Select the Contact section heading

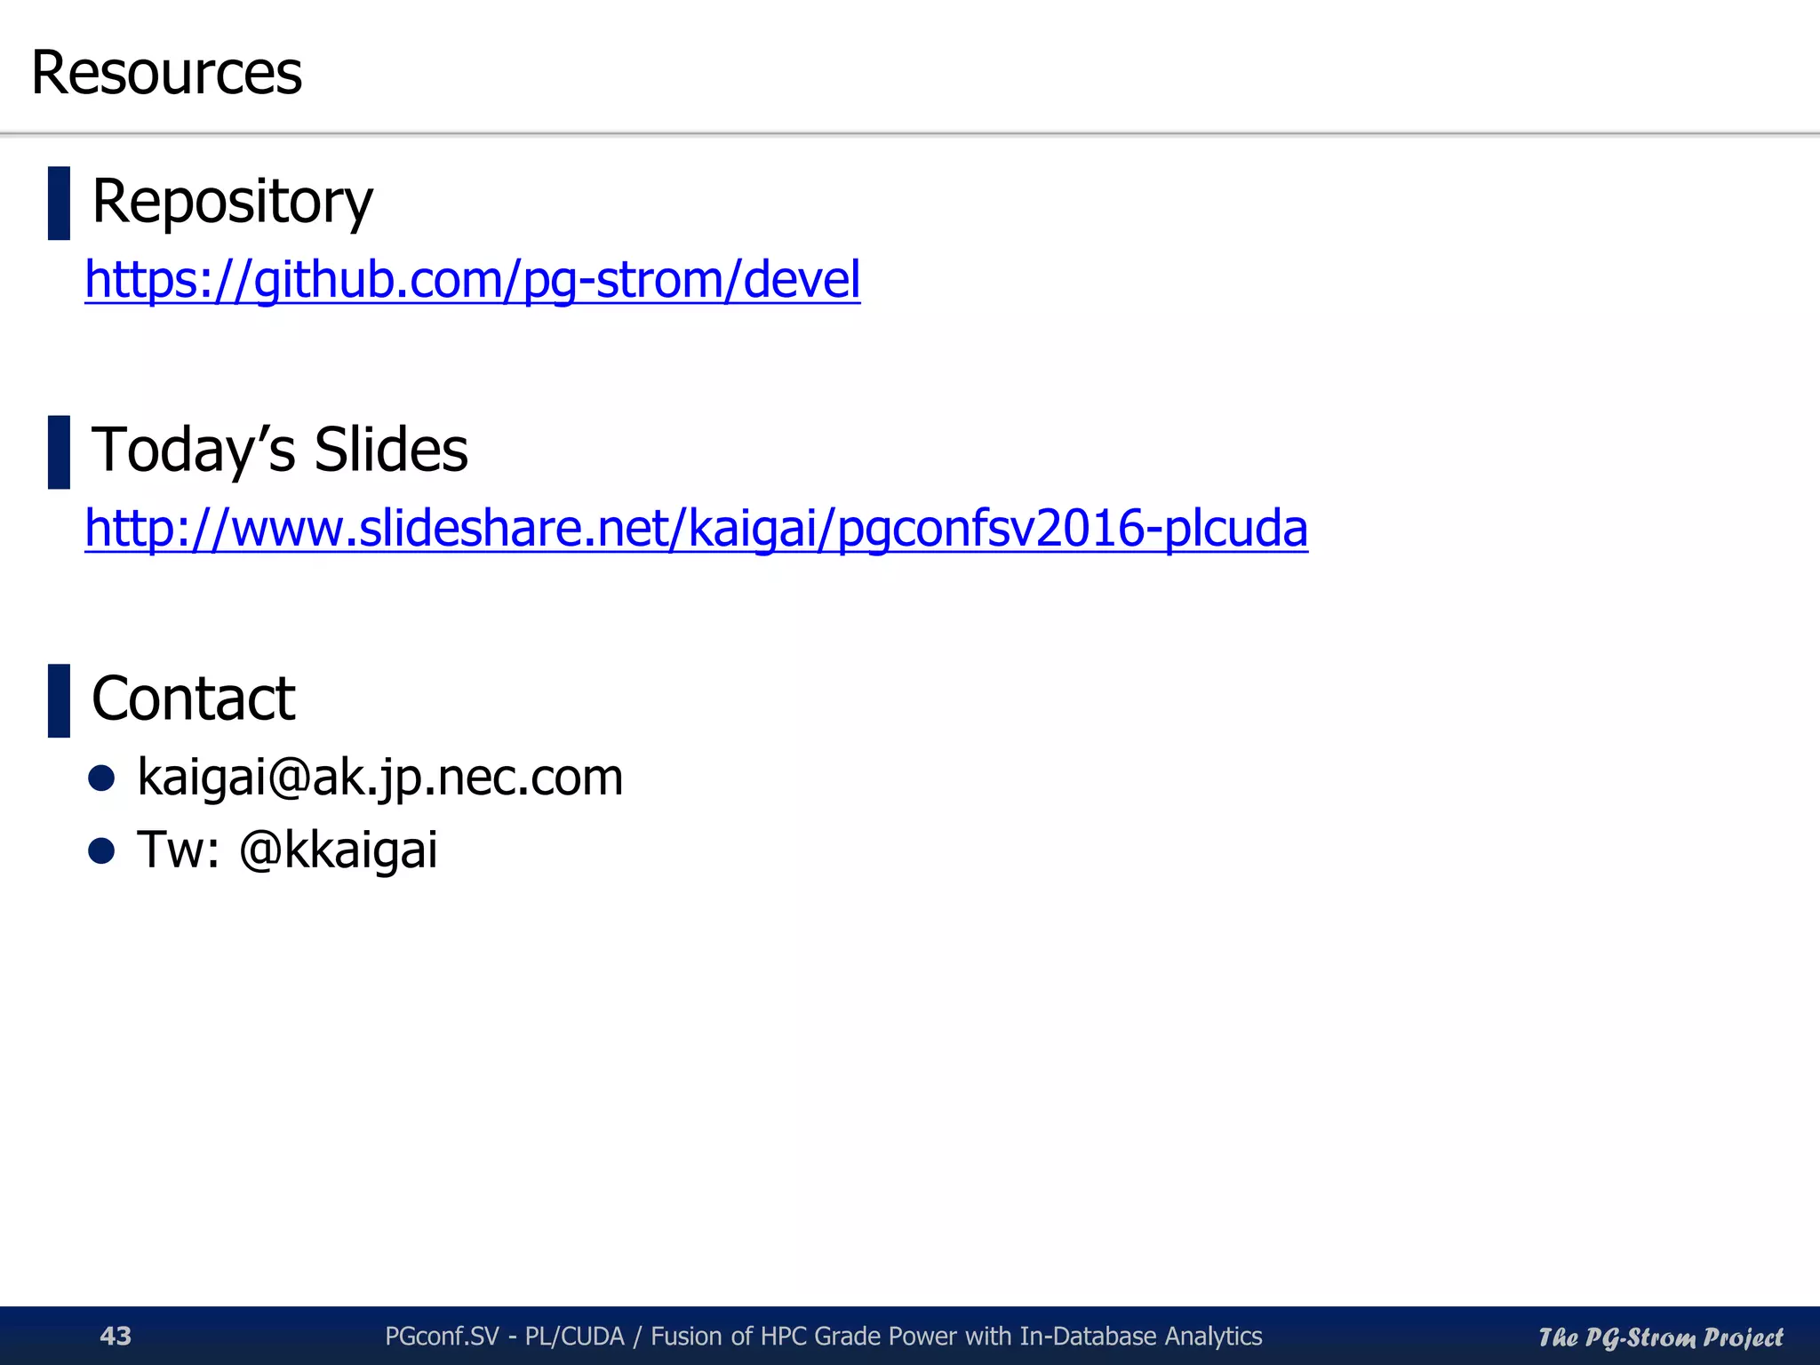[x=194, y=698]
